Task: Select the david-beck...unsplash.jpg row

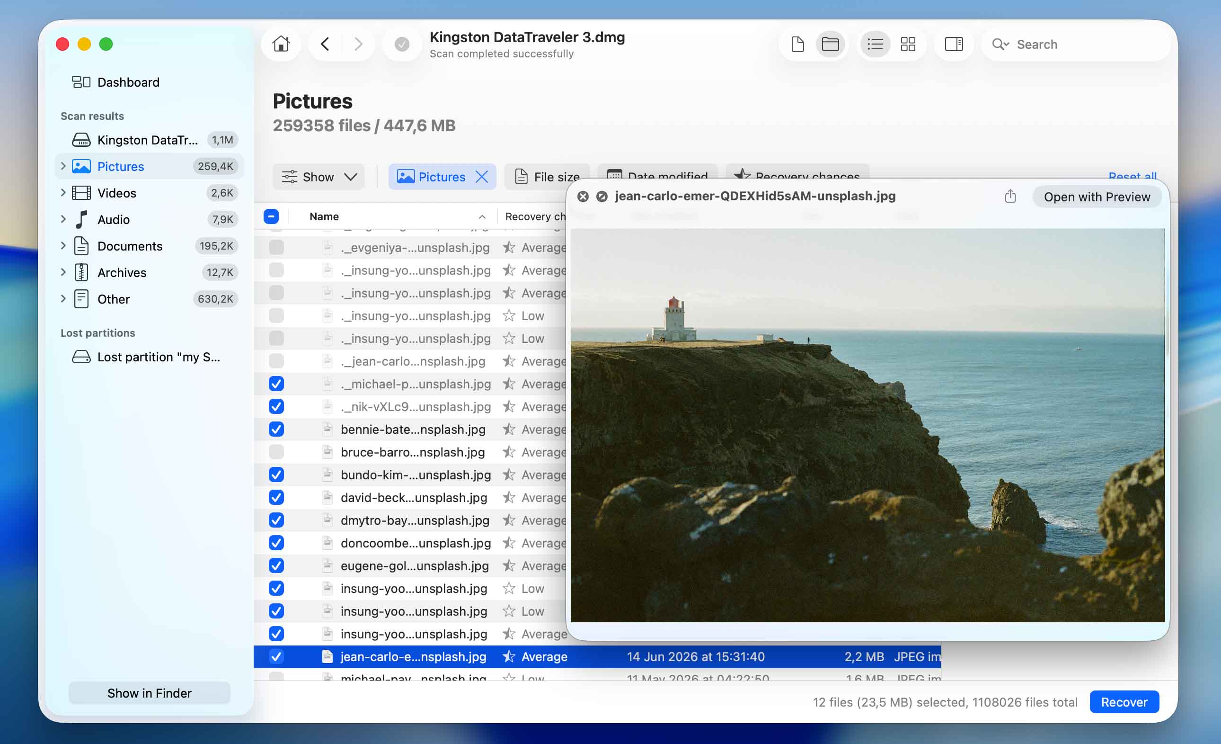Action: pos(410,497)
